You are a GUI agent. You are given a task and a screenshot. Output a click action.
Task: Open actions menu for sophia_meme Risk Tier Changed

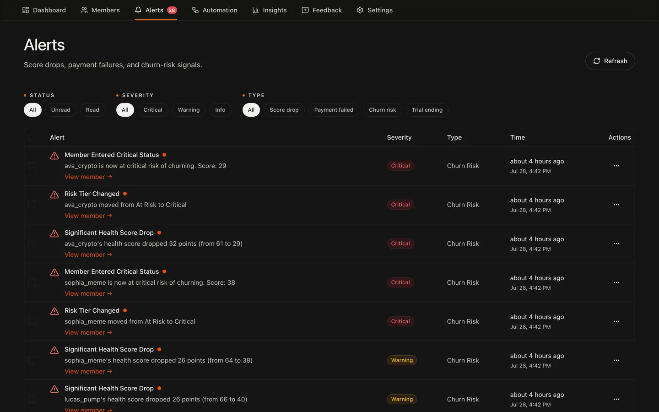click(616, 321)
